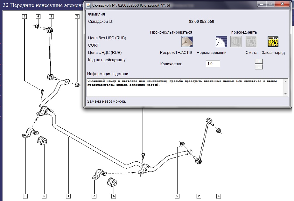294x201 pixels.
Task: Click the Java icon in dialog title bar
Action: point(88,4)
